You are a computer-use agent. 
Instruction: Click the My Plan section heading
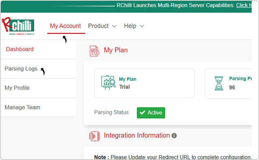pos(116,50)
